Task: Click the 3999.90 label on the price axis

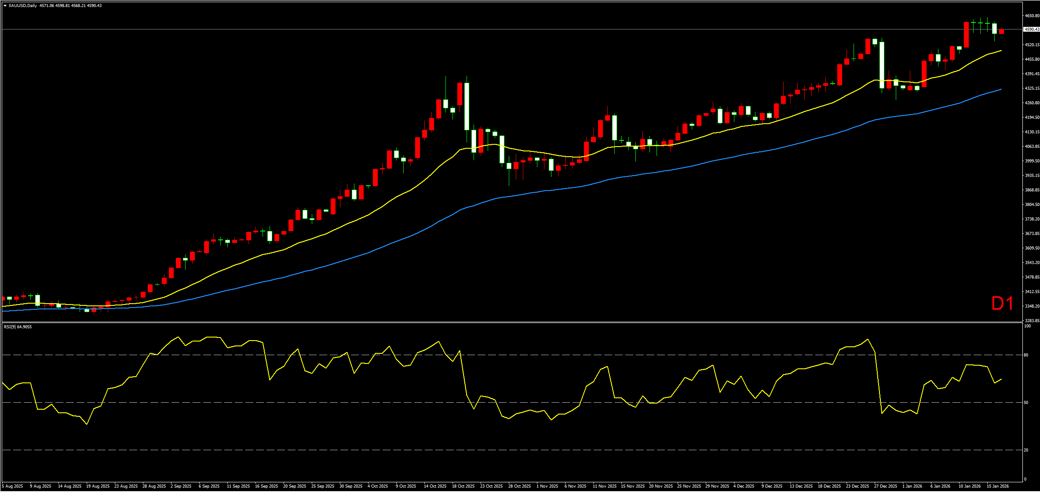Action: point(1032,161)
